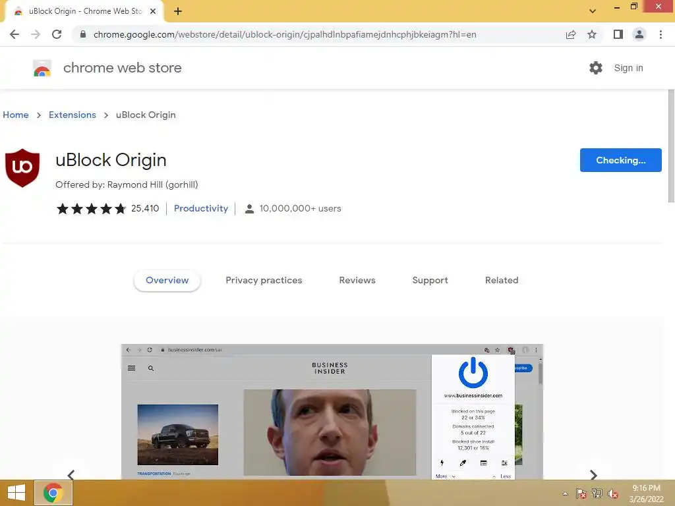This screenshot has width=675, height=506.
Task: Open the Chrome profile avatar icon
Action: (x=639, y=34)
